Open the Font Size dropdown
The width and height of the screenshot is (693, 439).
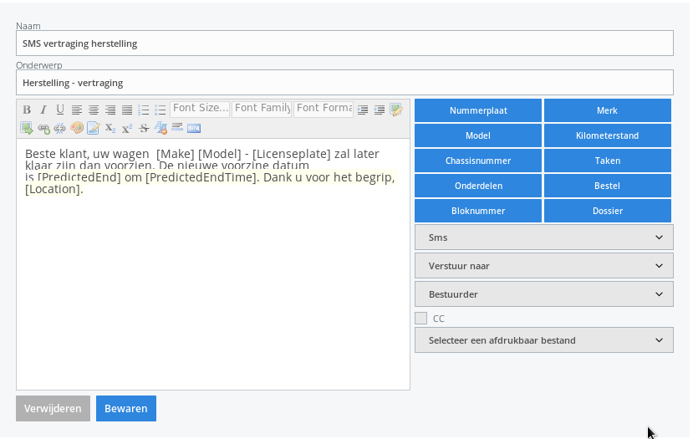[x=200, y=109]
